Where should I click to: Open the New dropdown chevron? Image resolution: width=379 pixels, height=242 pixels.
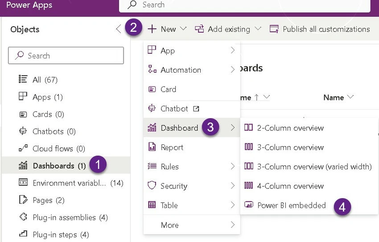click(x=183, y=29)
